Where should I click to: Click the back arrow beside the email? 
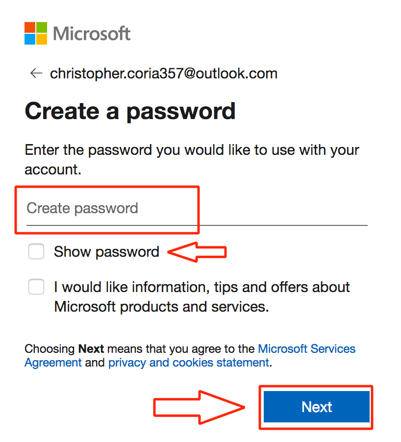pos(36,74)
